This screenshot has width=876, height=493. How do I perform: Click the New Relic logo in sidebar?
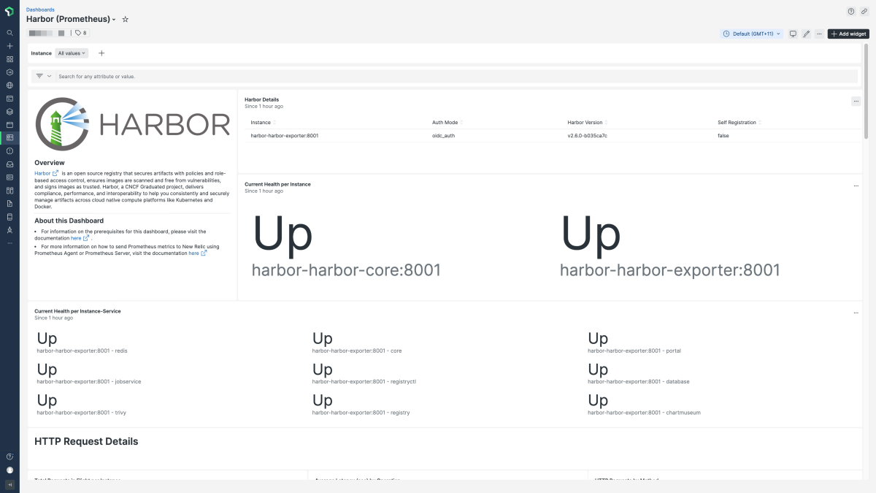click(x=9, y=12)
